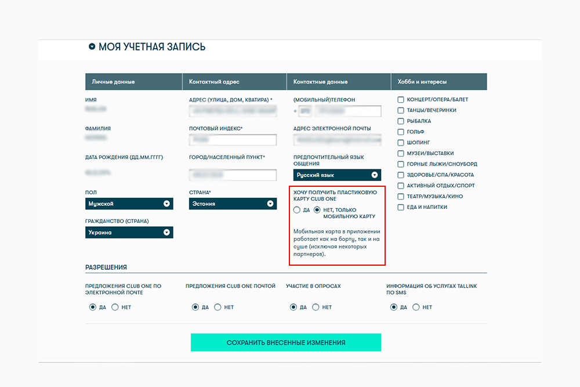The height and width of the screenshot is (387, 580).
Task: Open the Гражданство dropdown showing Украина
Action: tap(129, 232)
